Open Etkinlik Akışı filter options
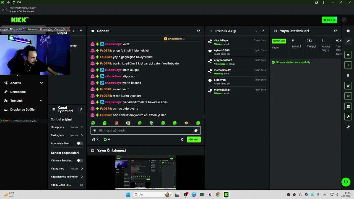This screenshot has height=199, width=354. (256, 31)
